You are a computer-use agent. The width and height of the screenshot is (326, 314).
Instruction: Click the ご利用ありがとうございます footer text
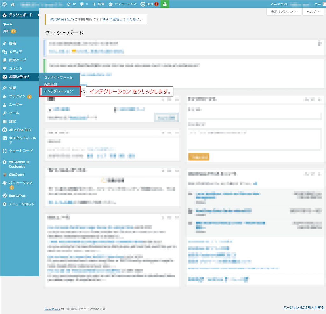[x=84, y=309]
